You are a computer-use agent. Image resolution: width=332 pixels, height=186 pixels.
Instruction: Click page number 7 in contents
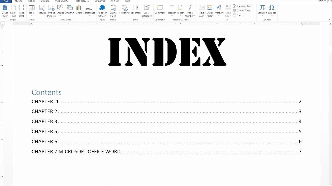(x=300, y=152)
